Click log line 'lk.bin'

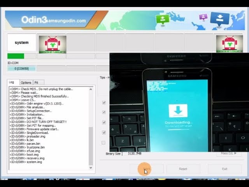(x=22, y=140)
